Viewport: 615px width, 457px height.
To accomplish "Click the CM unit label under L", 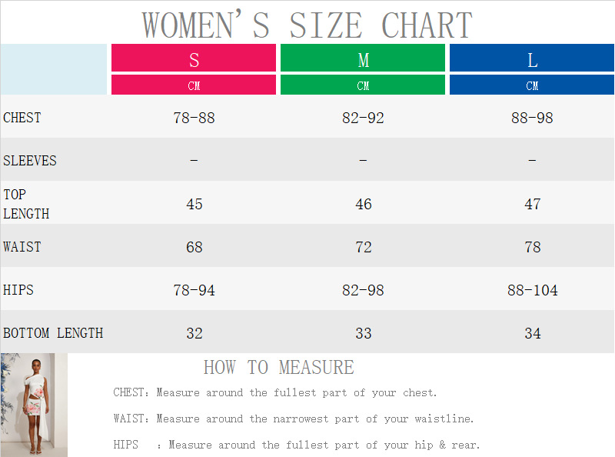I will coord(532,85).
